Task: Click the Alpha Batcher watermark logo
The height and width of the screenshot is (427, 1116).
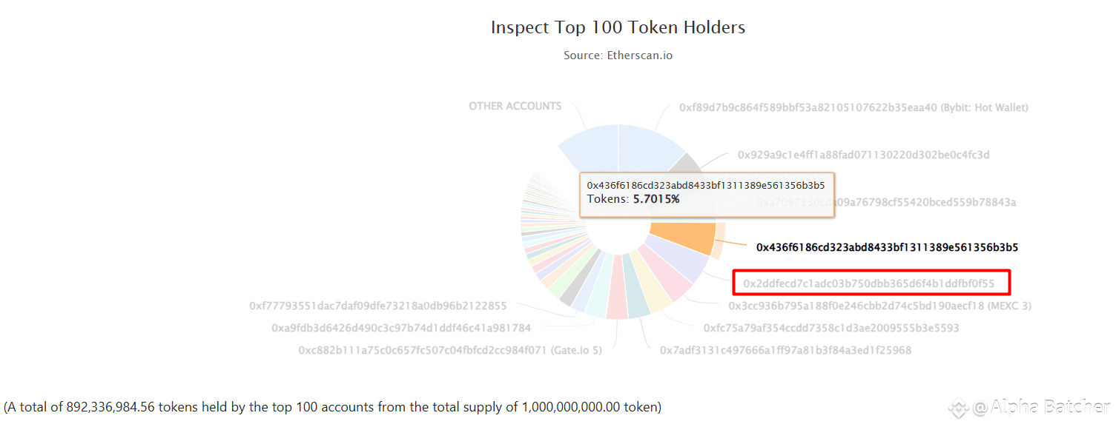Action: [x=960, y=406]
